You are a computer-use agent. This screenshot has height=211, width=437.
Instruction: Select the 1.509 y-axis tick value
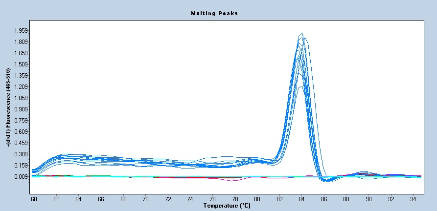(21, 64)
